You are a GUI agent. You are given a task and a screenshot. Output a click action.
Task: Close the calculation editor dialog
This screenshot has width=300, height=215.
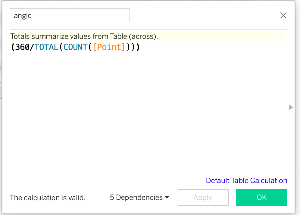click(283, 16)
